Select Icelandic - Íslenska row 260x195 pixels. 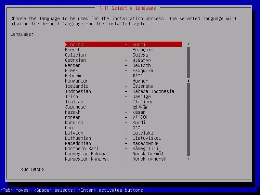coord(123,86)
